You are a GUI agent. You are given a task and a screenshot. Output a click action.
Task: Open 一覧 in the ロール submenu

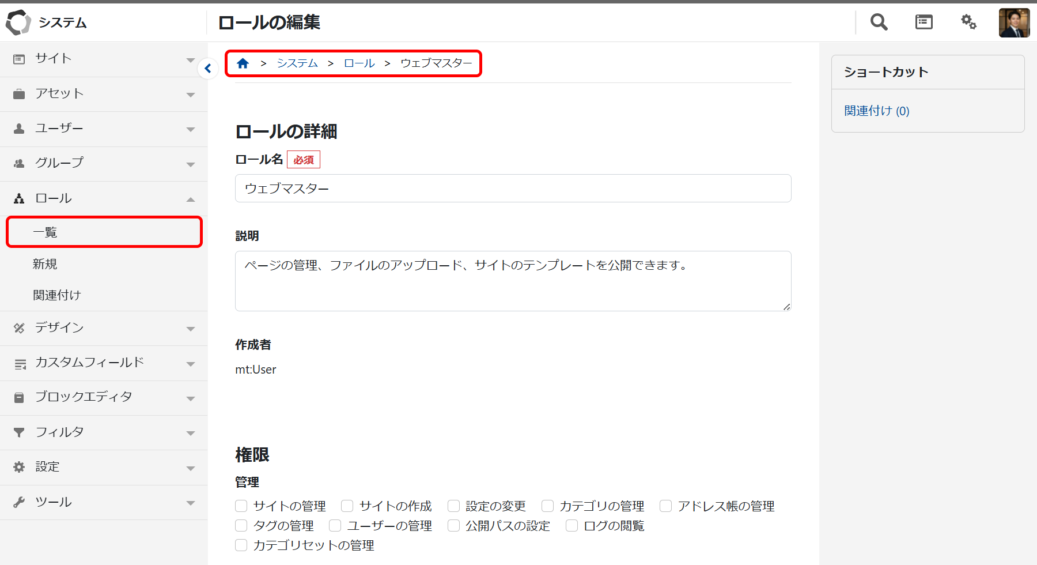pos(45,232)
